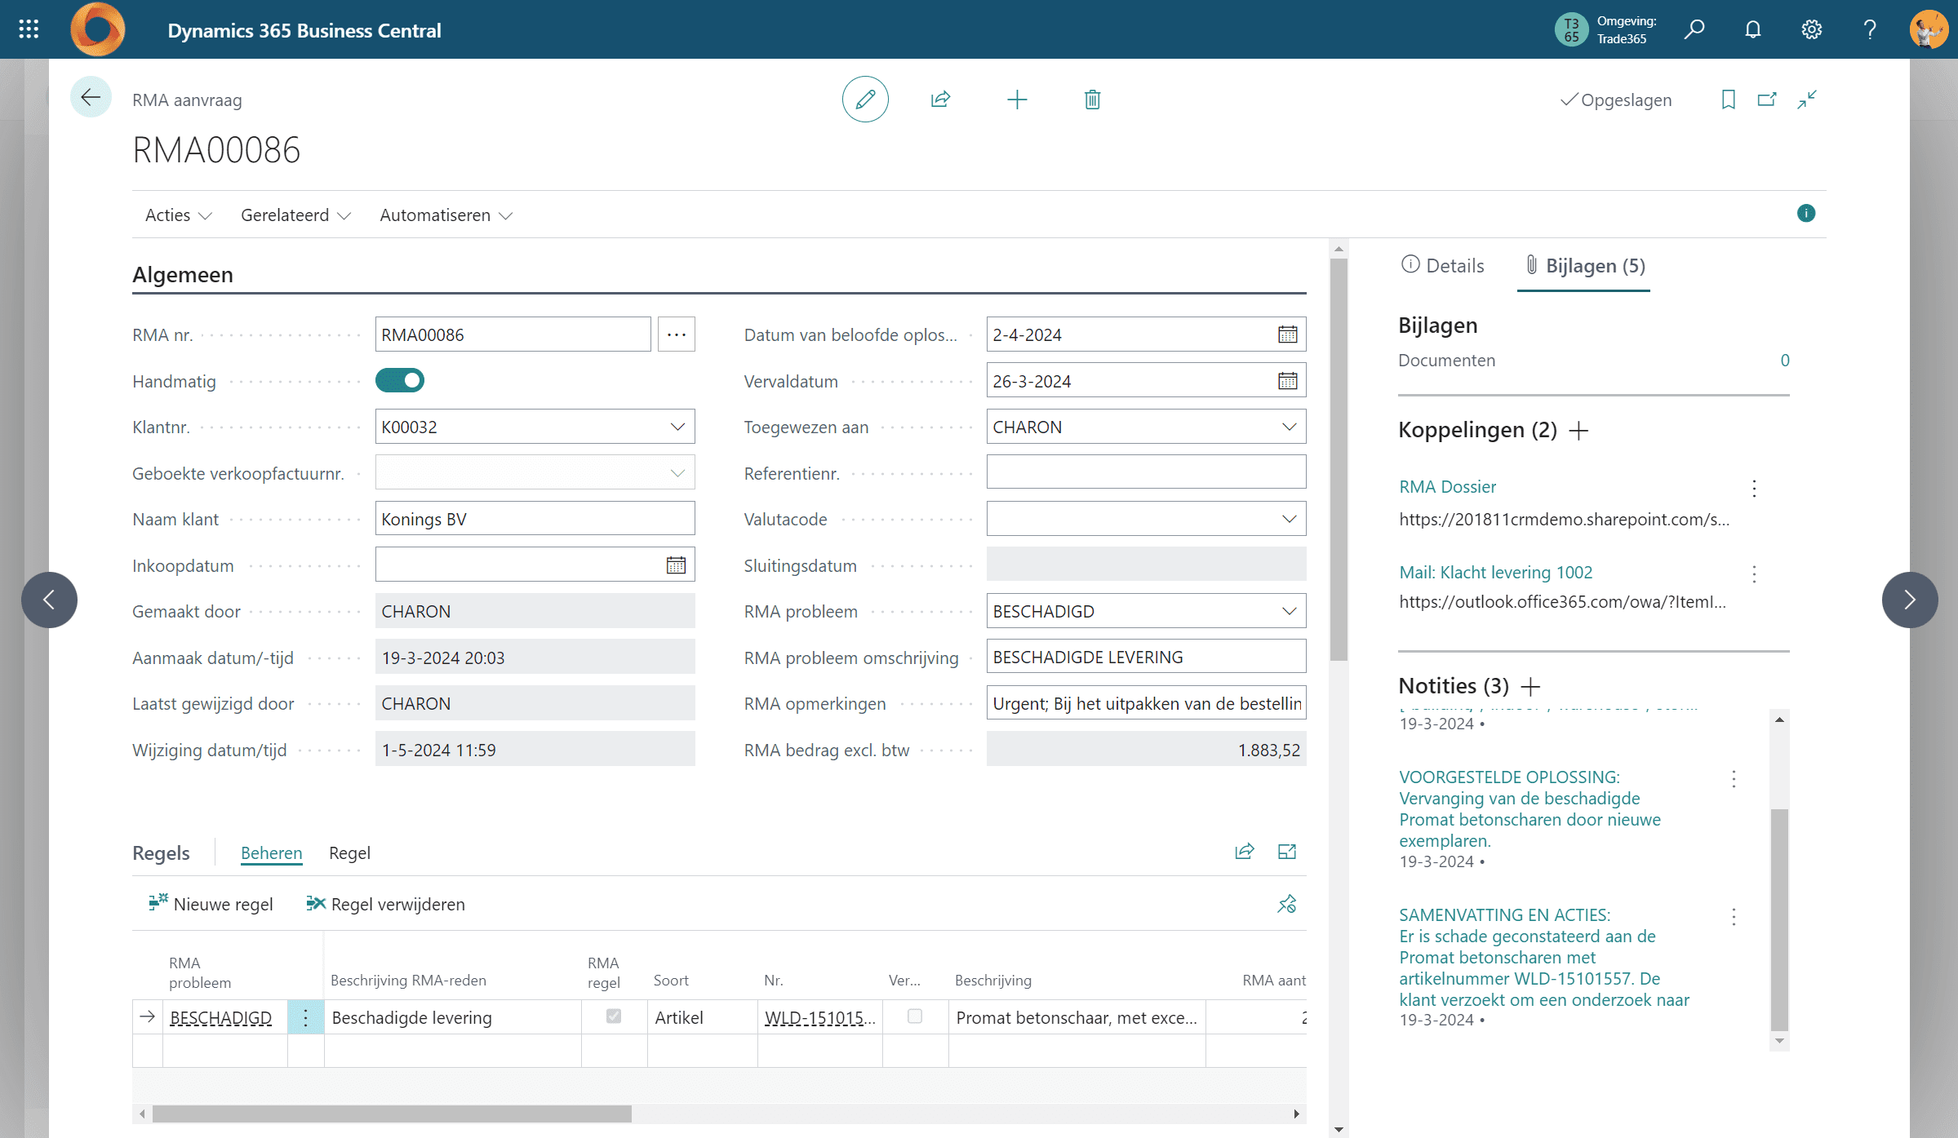This screenshot has height=1138, width=1958.
Task: Click the teal info circle icon
Action: pyautogui.click(x=1806, y=214)
